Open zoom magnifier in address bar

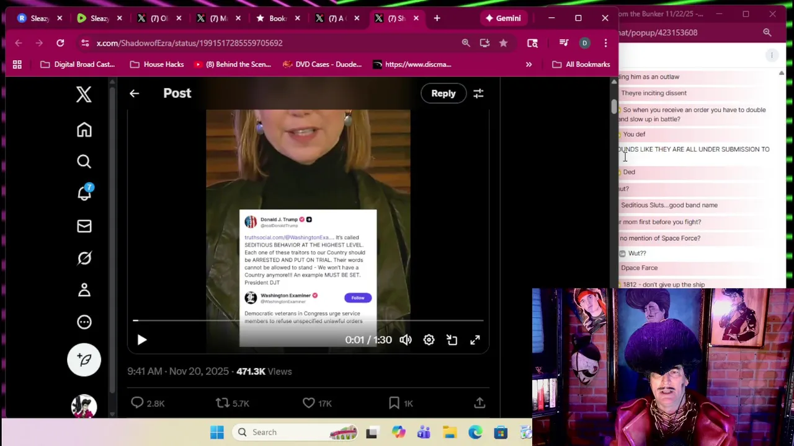click(x=466, y=43)
